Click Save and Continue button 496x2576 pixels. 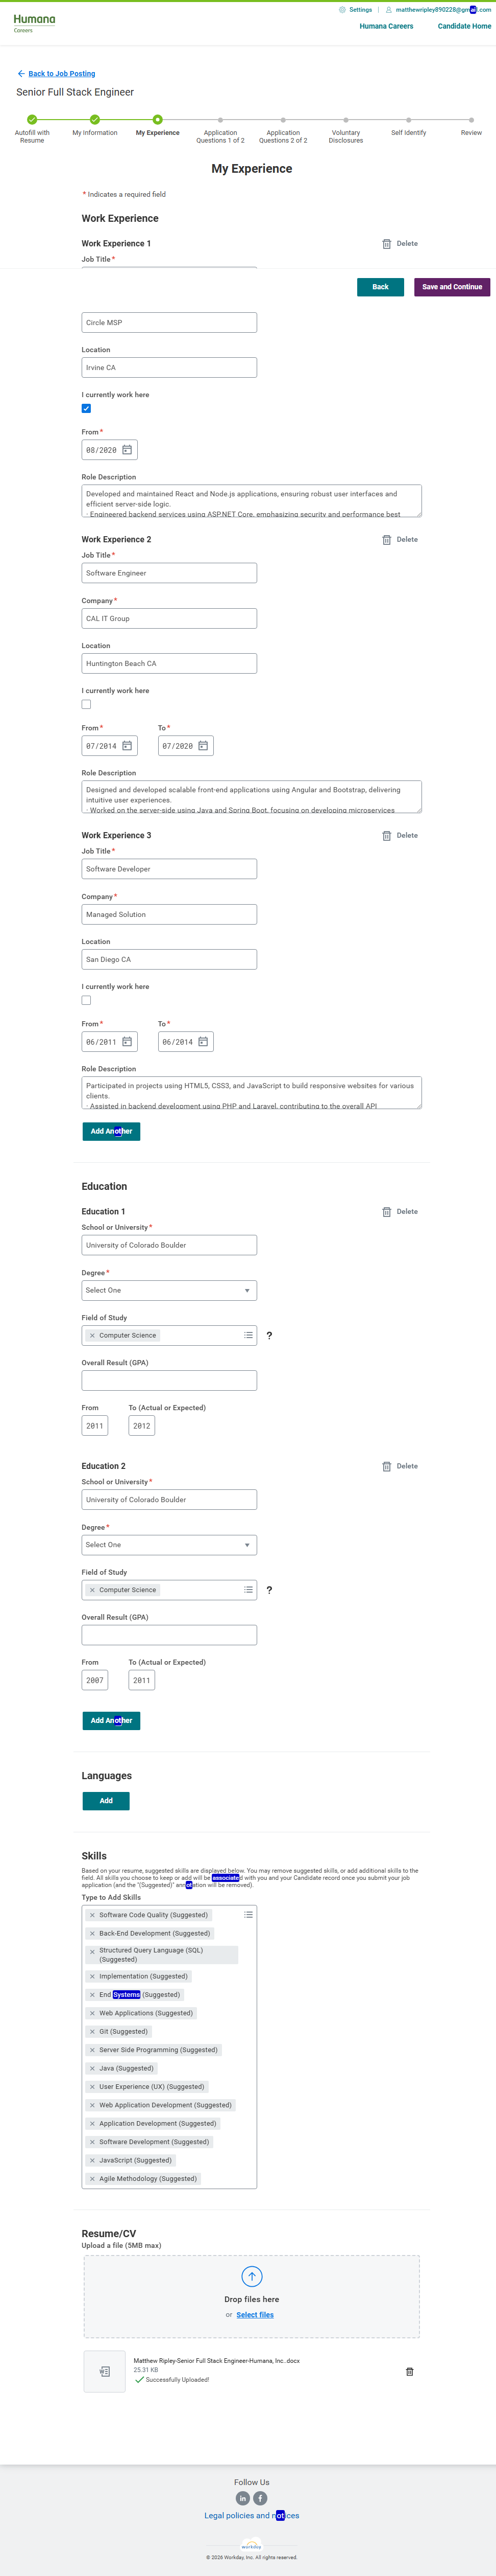click(x=451, y=287)
